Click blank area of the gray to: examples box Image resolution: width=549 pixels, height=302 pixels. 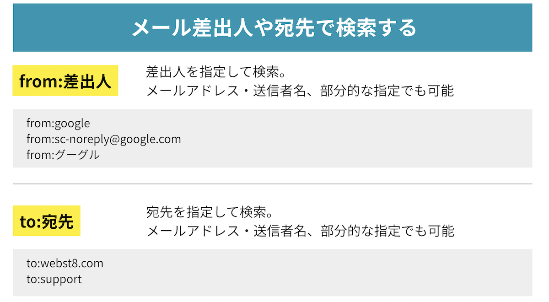tap(320, 272)
